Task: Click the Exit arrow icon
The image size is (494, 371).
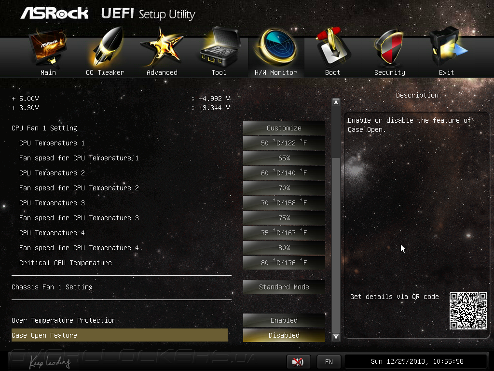Action: coord(447,47)
